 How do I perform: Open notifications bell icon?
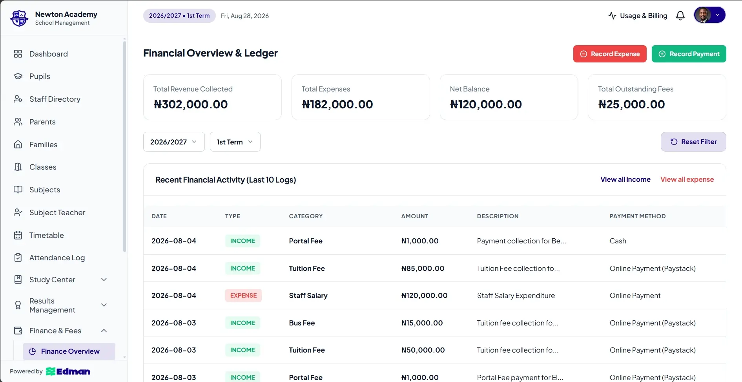tap(680, 16)
